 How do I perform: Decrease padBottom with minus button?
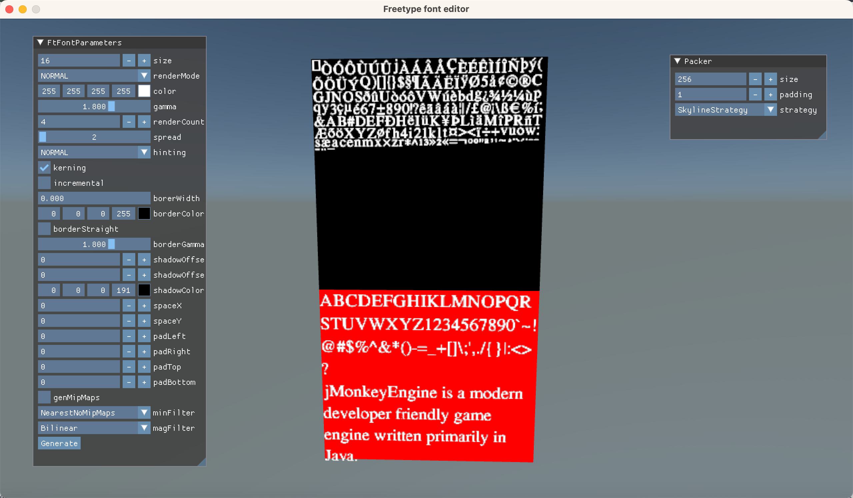click(x=129, y=382)
